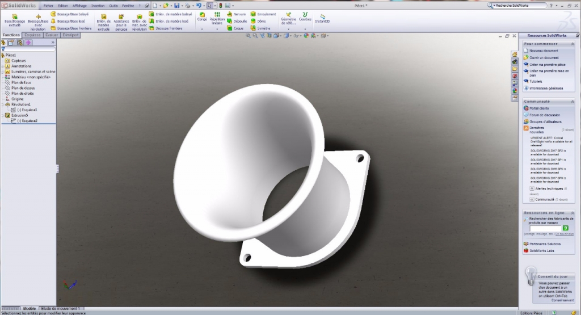Viewport: 581px width, 315px height.
Task: Choose Bossage/Base lissé tool
Action: (x=68, y=21)
